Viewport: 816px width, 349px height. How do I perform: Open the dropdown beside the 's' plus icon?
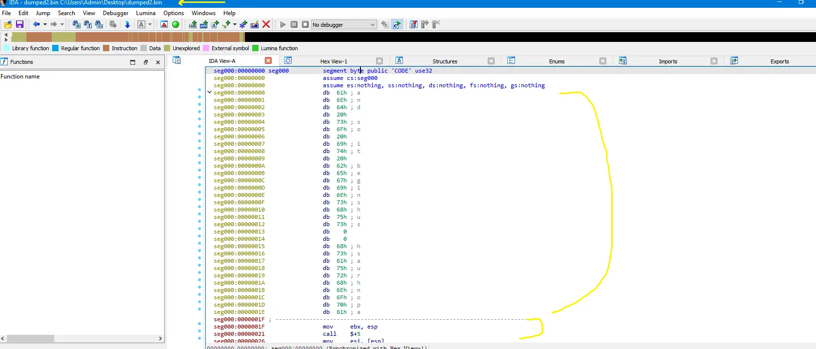click(235, 24)
